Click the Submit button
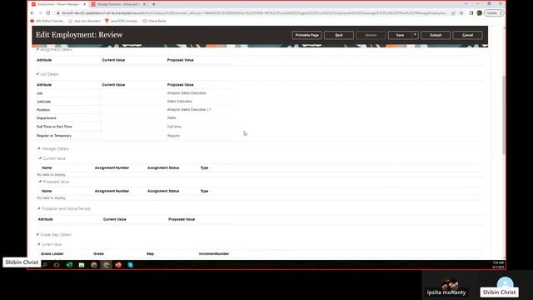This screenshot has width=533, height=300. (436, 35)
